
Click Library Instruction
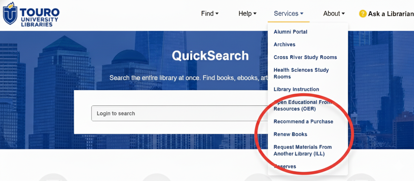click(x=296, y=89)
